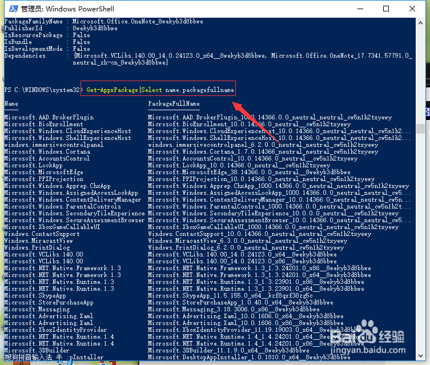Click the Name column header
This screenshot has width=430, height=365.
tap(11, 103)
